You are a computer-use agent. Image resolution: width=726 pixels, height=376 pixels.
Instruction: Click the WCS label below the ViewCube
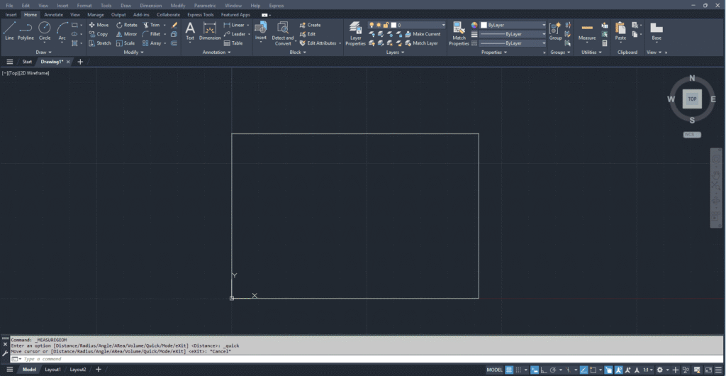692,135
